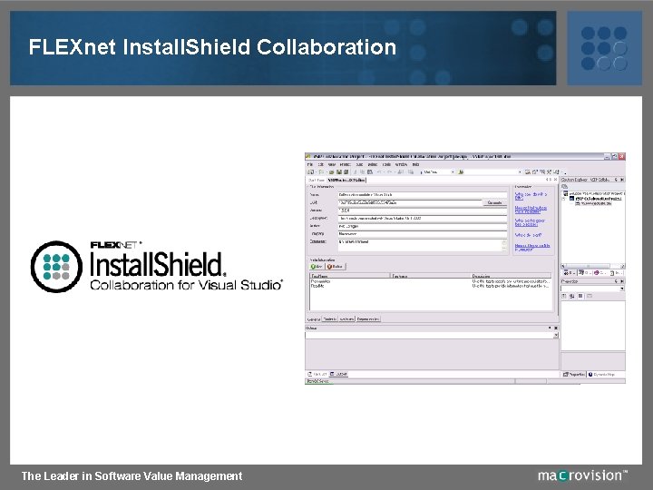Click the Add New Item toolbar icon
Image resolution: width=653 pixels, height=490 pixels.
coord(321,172)
